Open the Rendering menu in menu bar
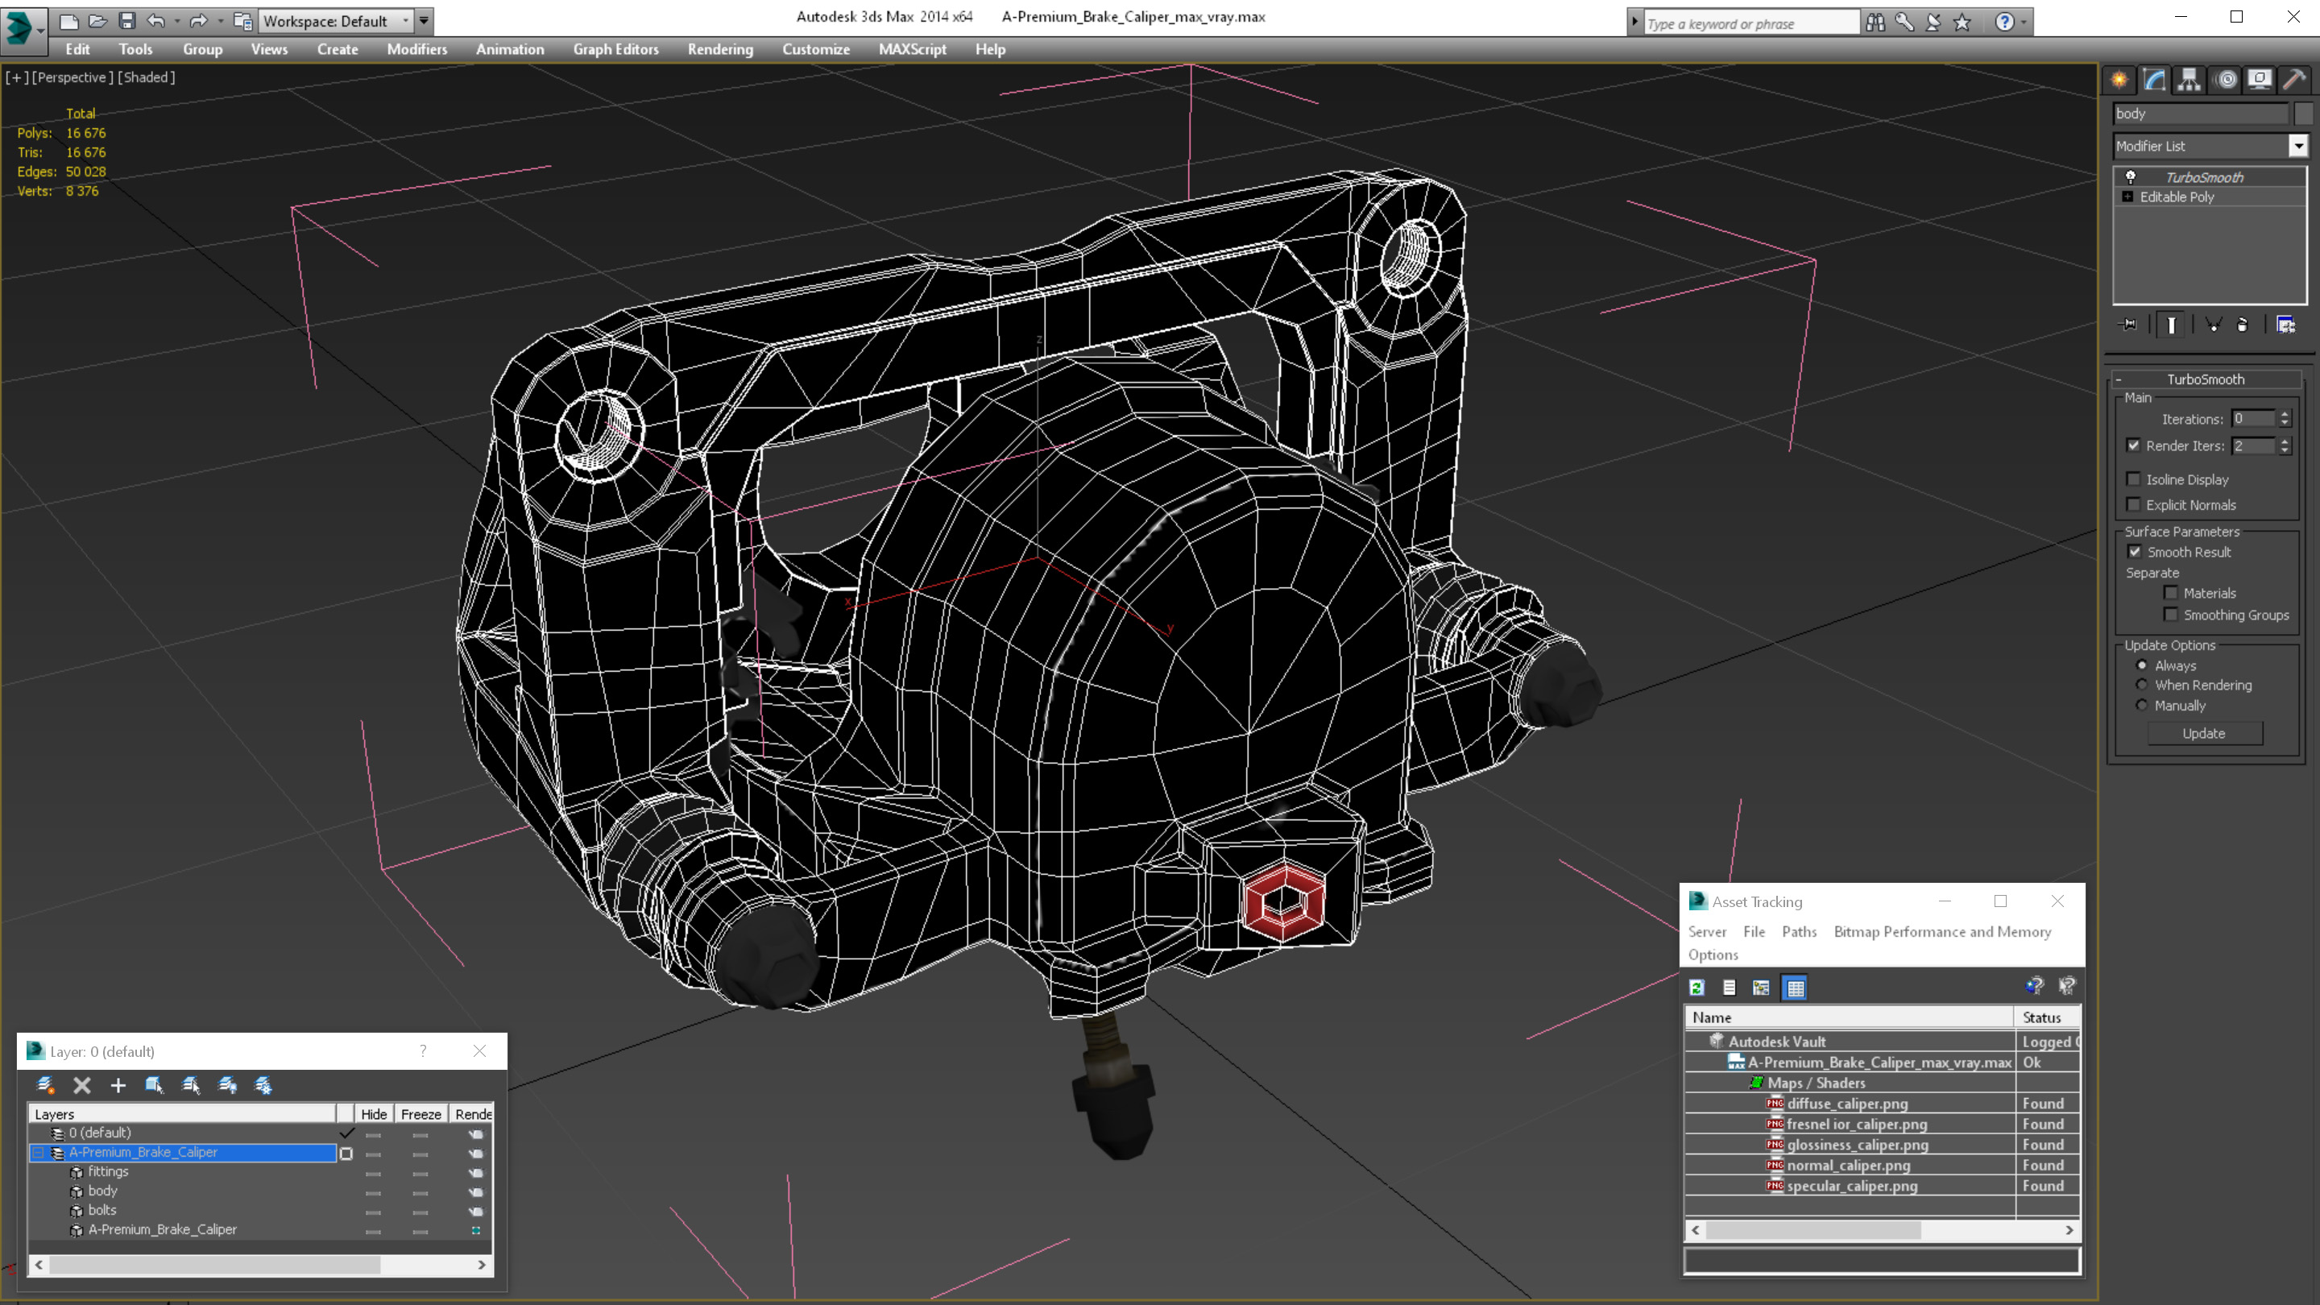2320x1305 pixels. tap(719, 49)
